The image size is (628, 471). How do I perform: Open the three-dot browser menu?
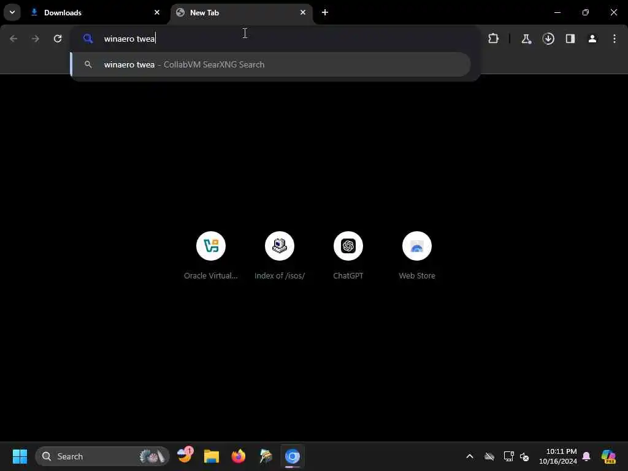pos(615,39)
